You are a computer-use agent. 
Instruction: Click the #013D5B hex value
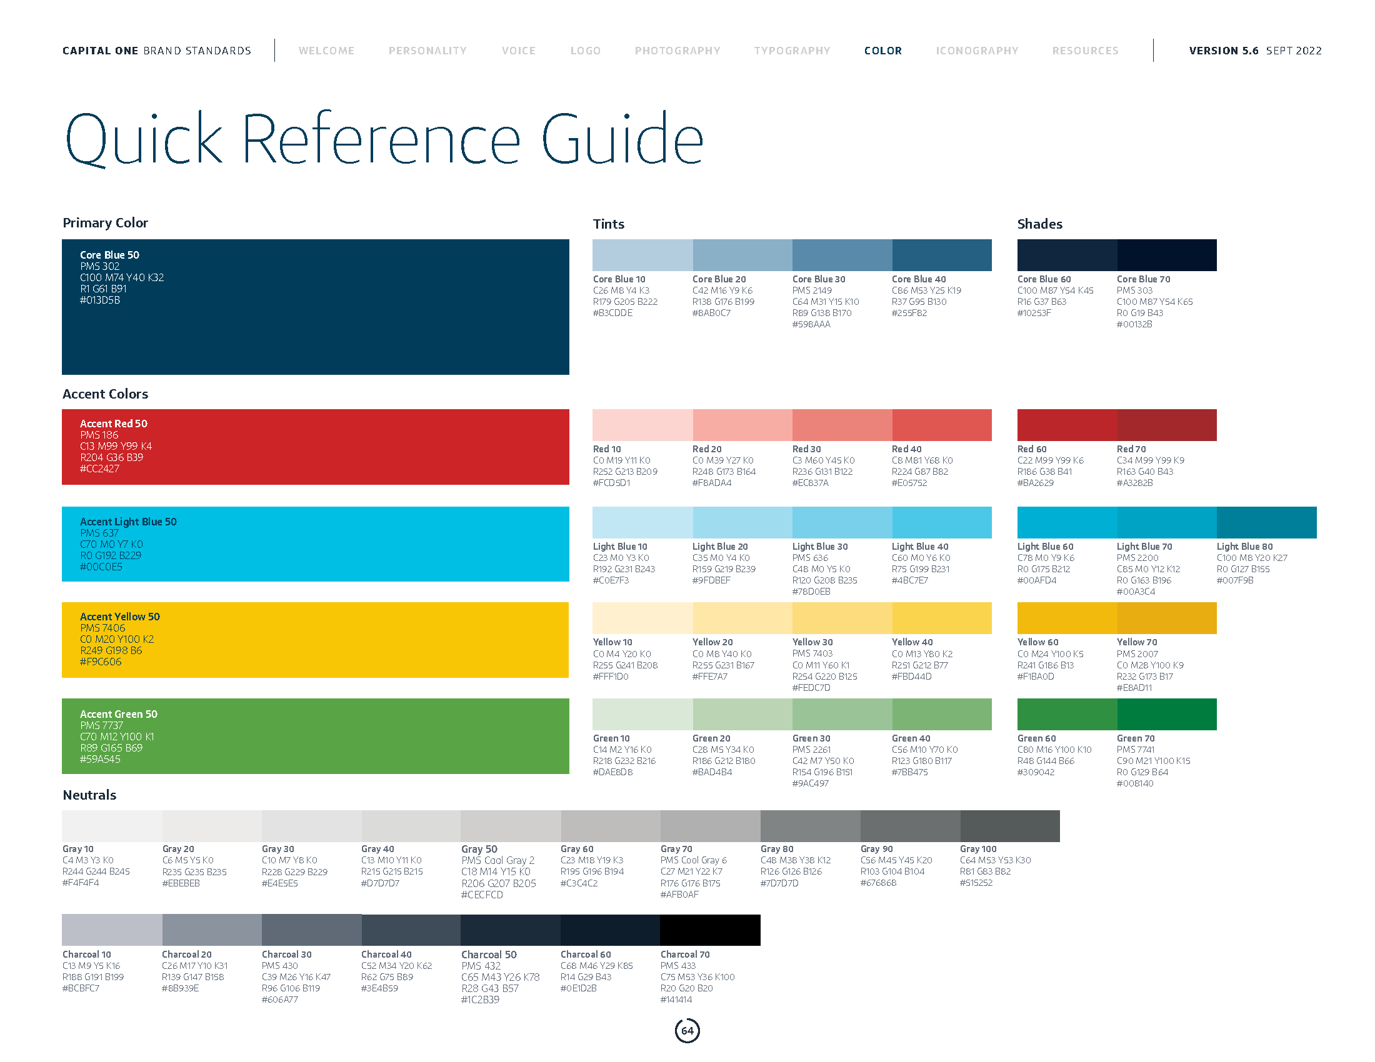pyautogui.click(x=100, y=300)
